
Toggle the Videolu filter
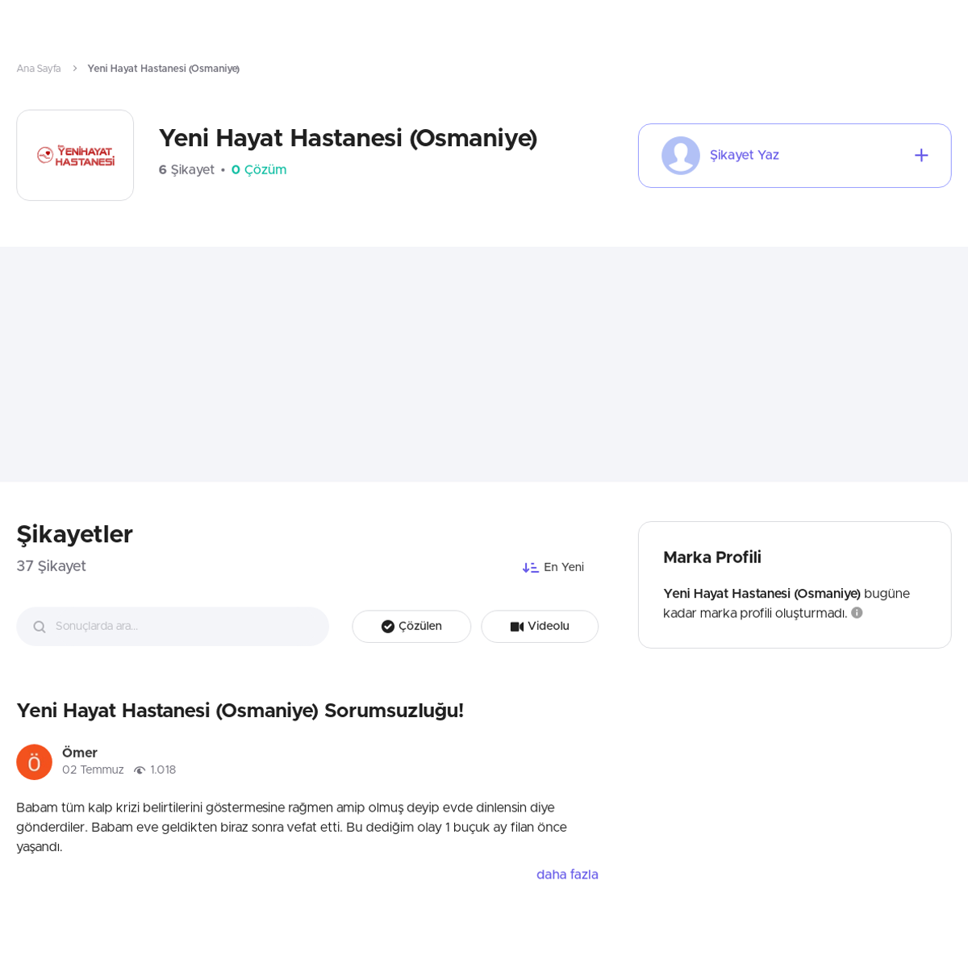click(x=540, y=627)
